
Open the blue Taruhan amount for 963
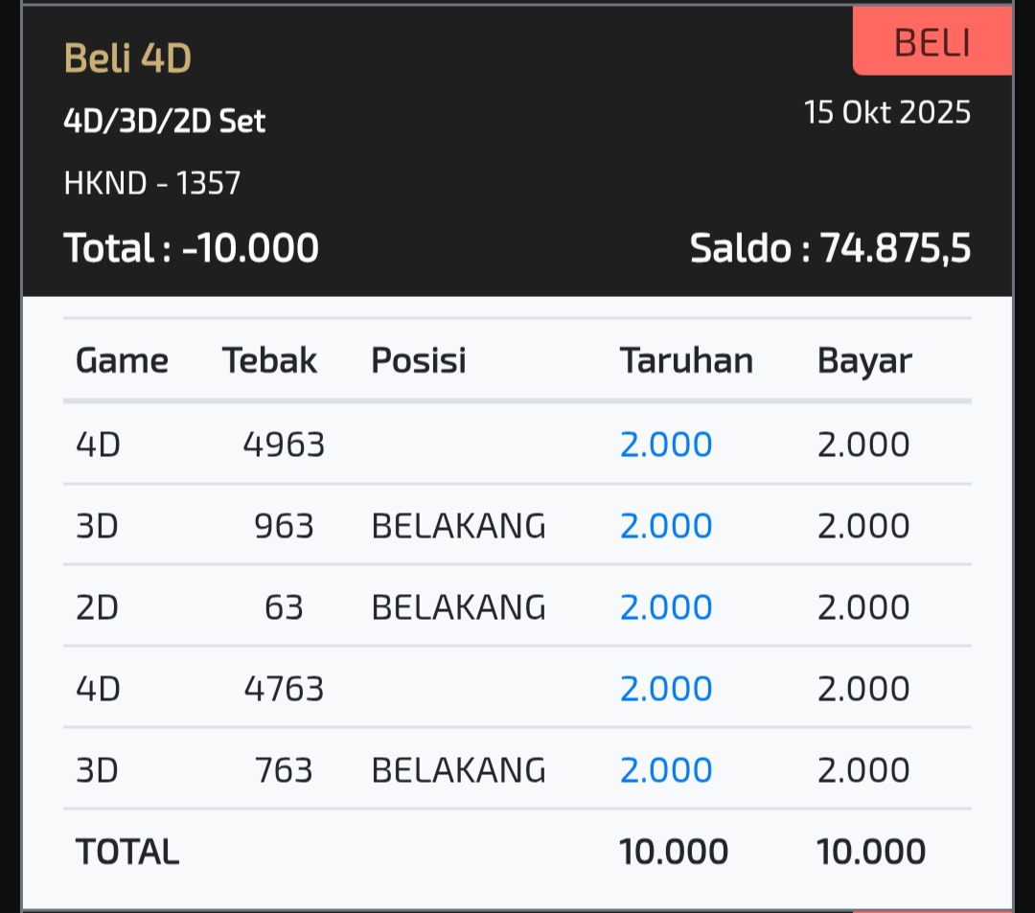pyautogui.click(x=666, y=526)
